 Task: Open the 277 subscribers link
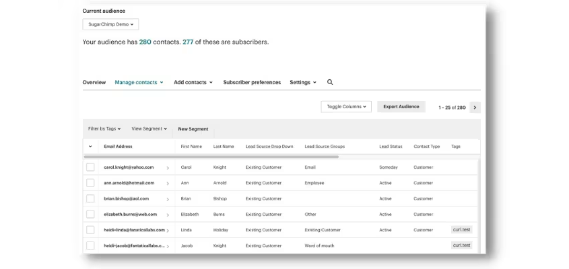point(188,42)
